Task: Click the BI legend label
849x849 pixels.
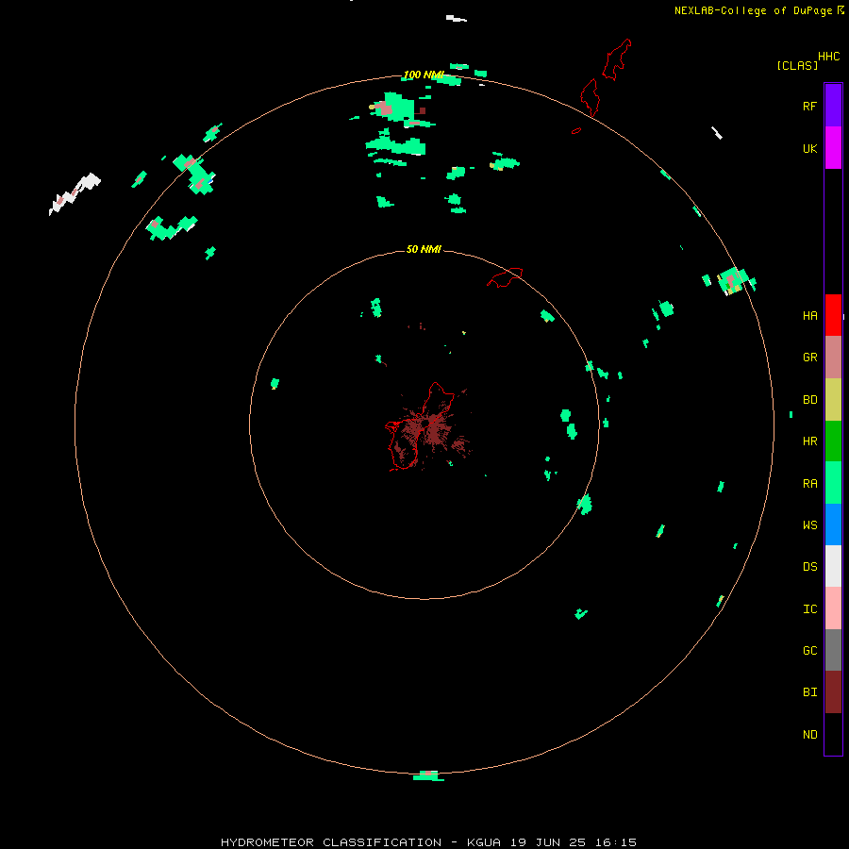Action: tap(809, 692)
